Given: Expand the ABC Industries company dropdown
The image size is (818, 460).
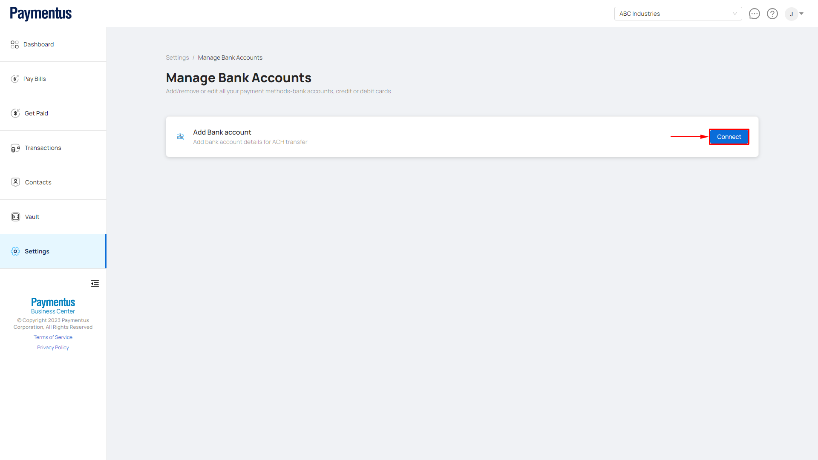Looking at the screenshot, I should point(678,14).
